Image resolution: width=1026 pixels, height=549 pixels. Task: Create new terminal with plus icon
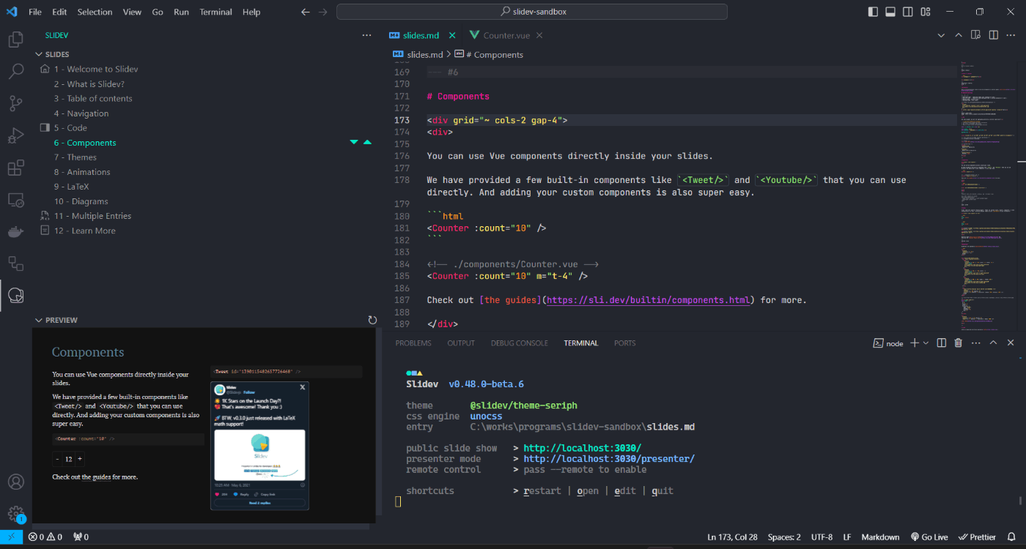pyautogui.click(x=914, y=343)
